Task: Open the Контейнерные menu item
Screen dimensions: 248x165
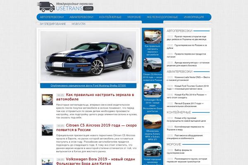Action: pos(110,17)
